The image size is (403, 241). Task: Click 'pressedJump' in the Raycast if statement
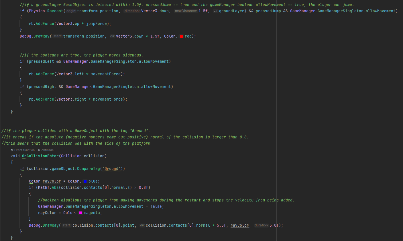click(268, 11)
